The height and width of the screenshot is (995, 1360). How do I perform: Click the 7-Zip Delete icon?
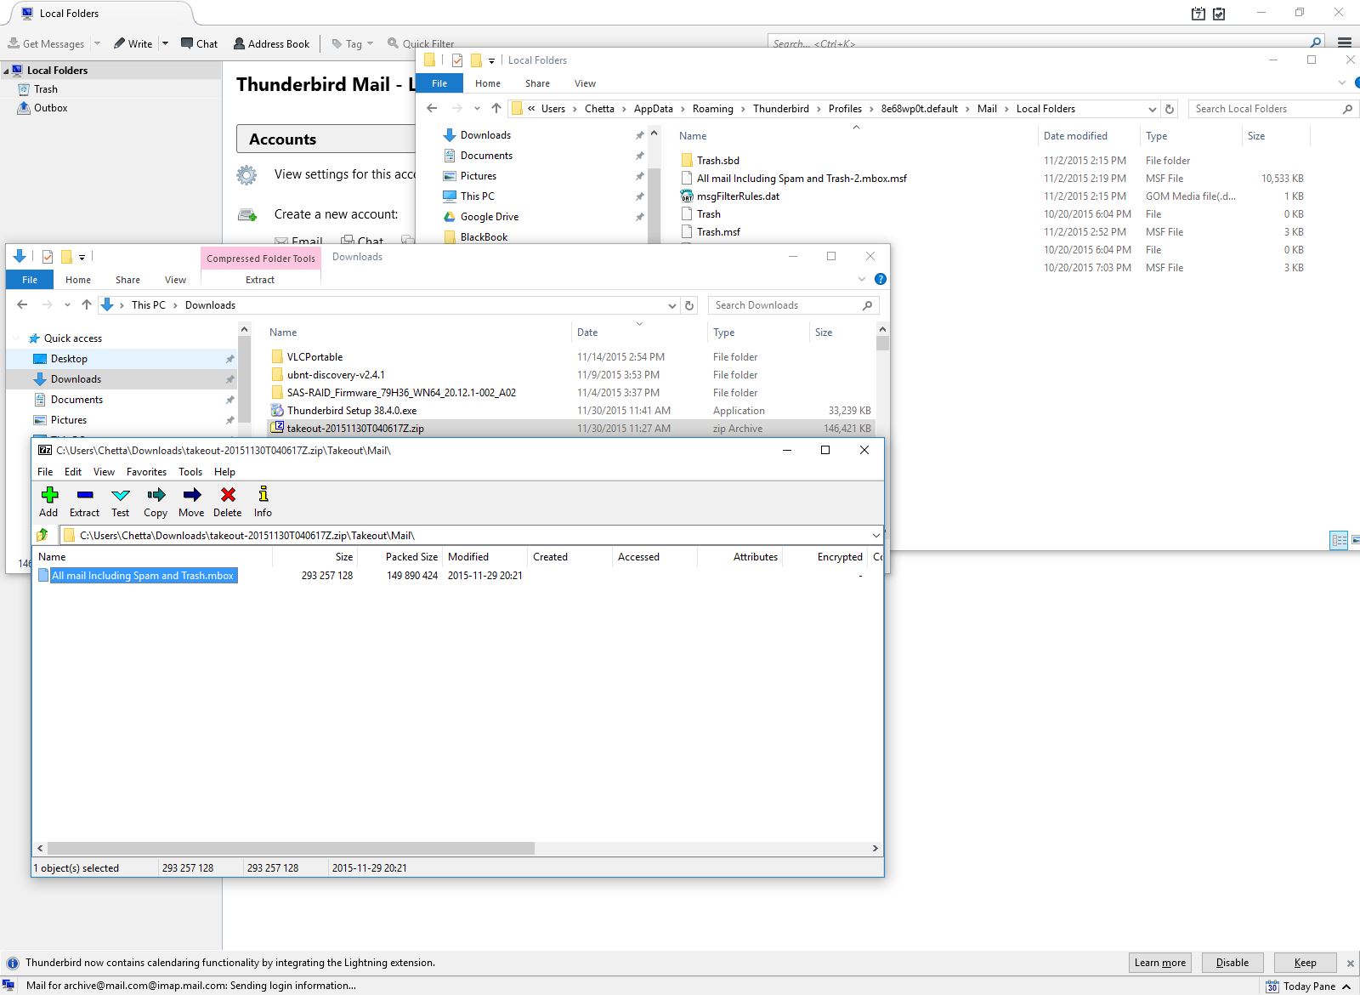click(228, 495)
